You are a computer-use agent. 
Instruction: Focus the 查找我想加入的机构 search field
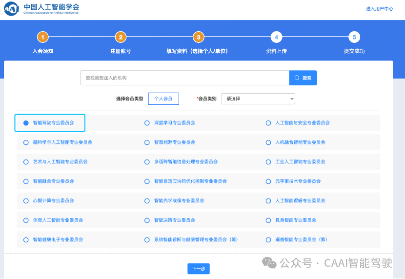tap(184, 78)
